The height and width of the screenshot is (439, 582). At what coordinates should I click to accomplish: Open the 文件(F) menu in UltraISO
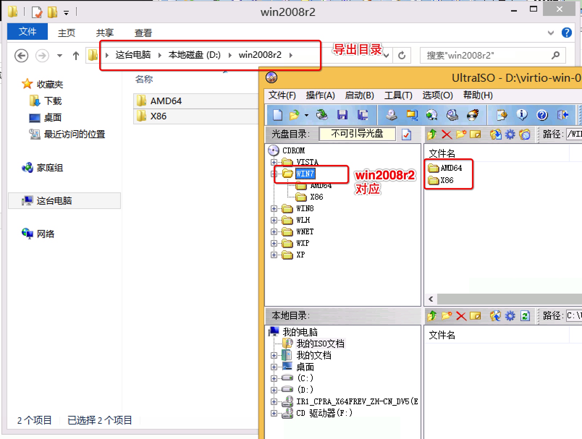(x=282, y=95)
